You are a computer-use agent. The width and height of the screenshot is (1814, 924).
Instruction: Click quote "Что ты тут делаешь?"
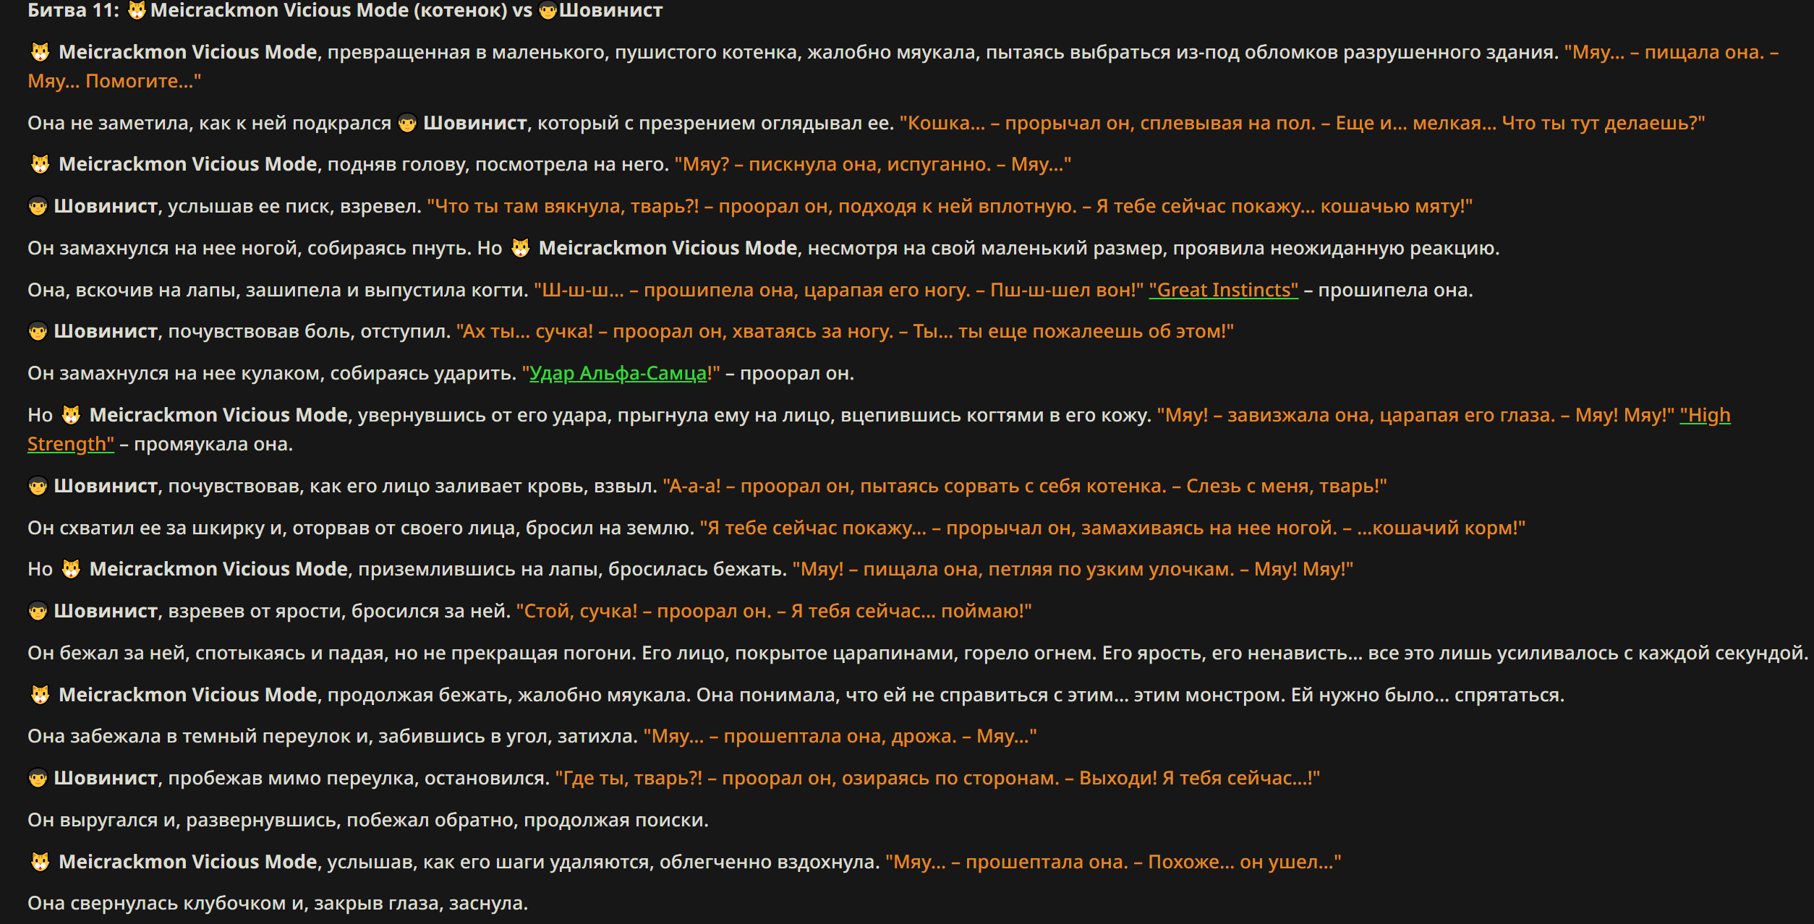coord(1604,123)
